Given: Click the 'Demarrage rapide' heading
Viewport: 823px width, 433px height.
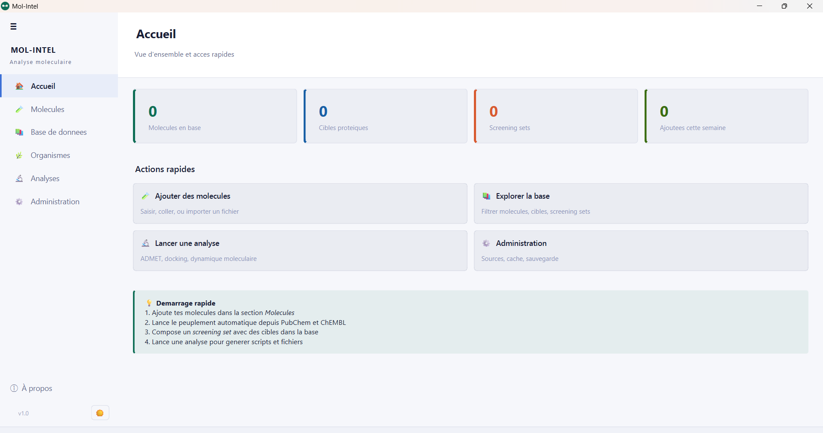Looking at the screenshot, I should coord(186,303).
